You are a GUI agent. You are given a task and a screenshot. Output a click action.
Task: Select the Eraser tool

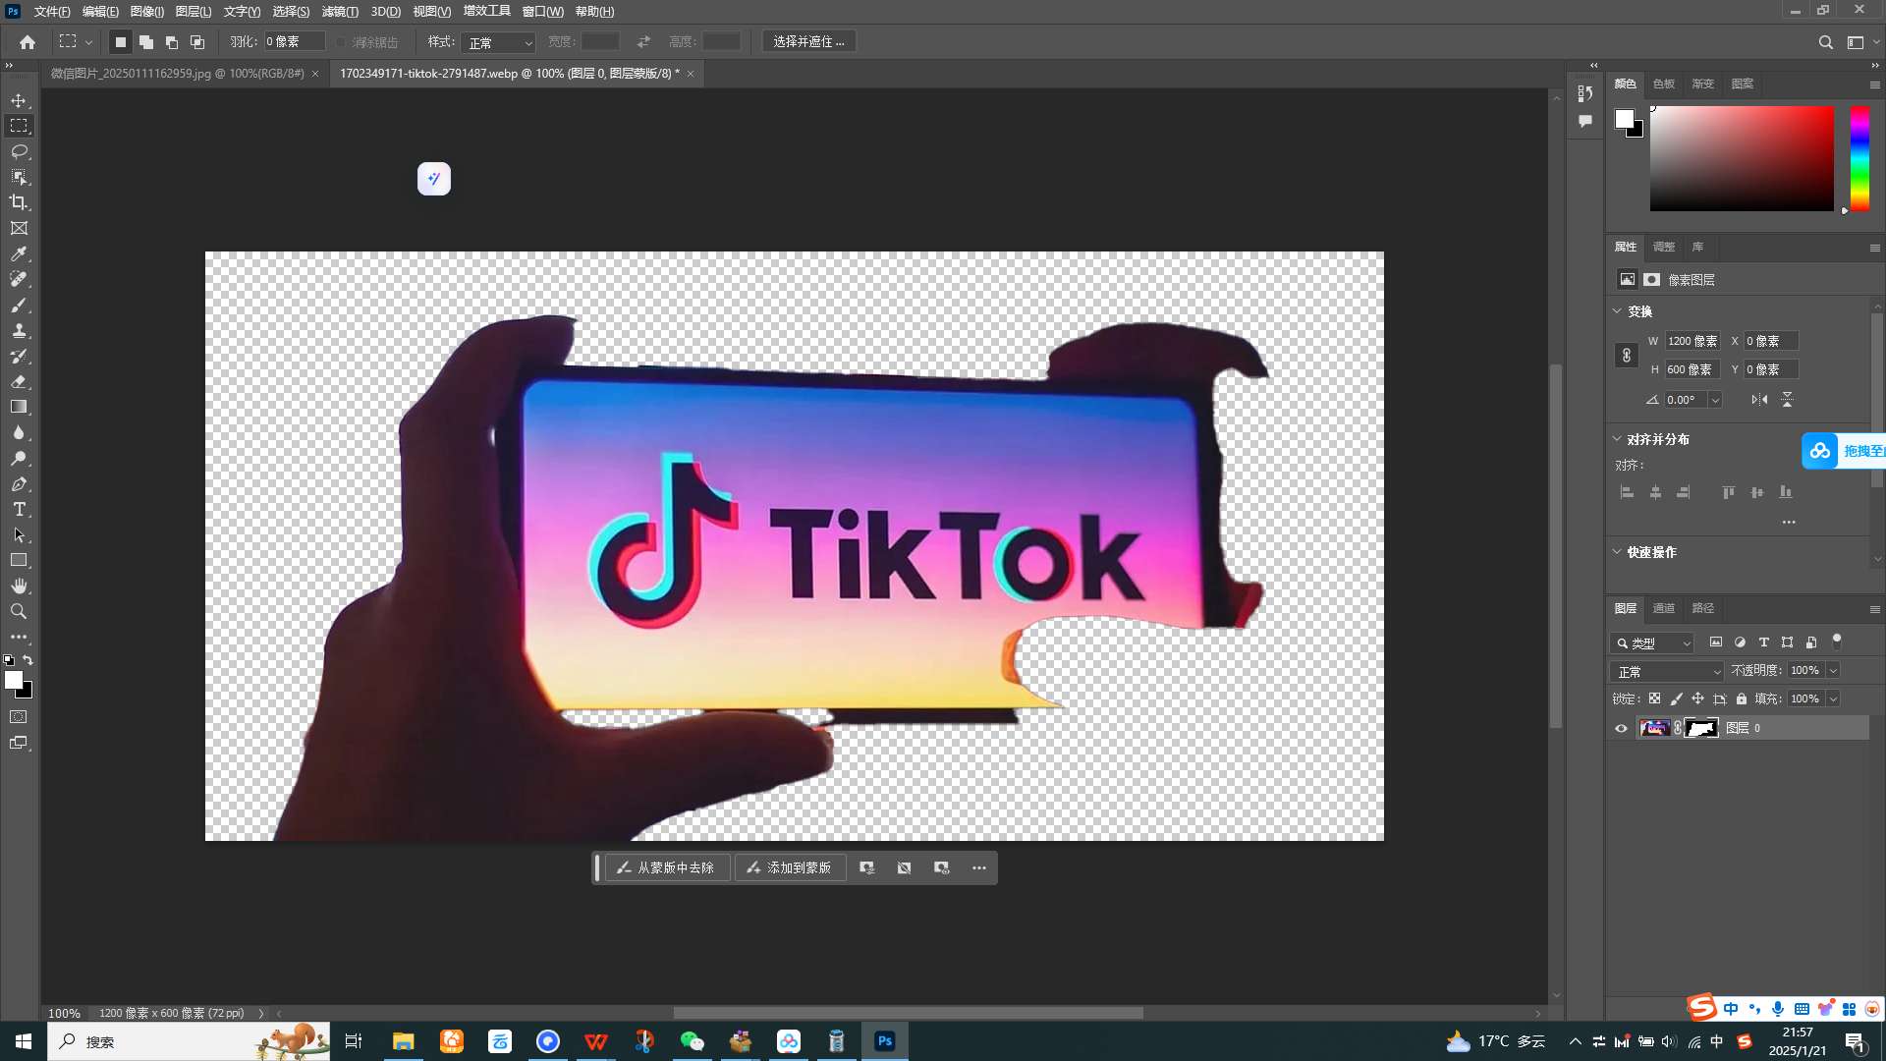click(x=19, y=381)
